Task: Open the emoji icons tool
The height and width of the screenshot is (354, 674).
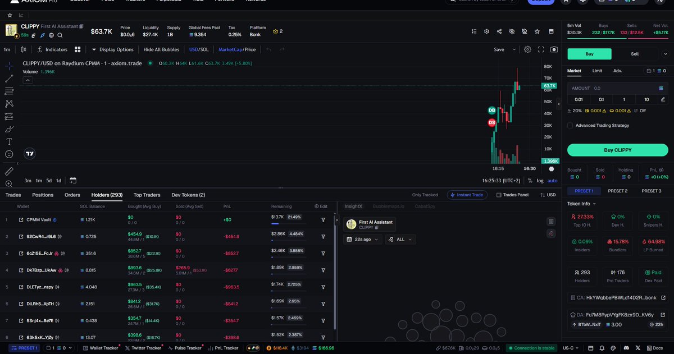Action: pos(9,154)
